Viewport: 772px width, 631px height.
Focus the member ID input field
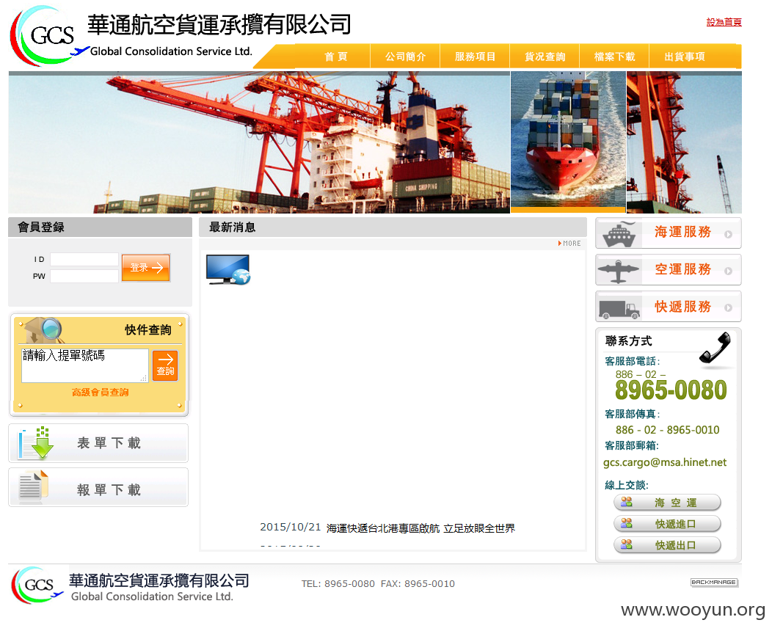coord(84,260)
